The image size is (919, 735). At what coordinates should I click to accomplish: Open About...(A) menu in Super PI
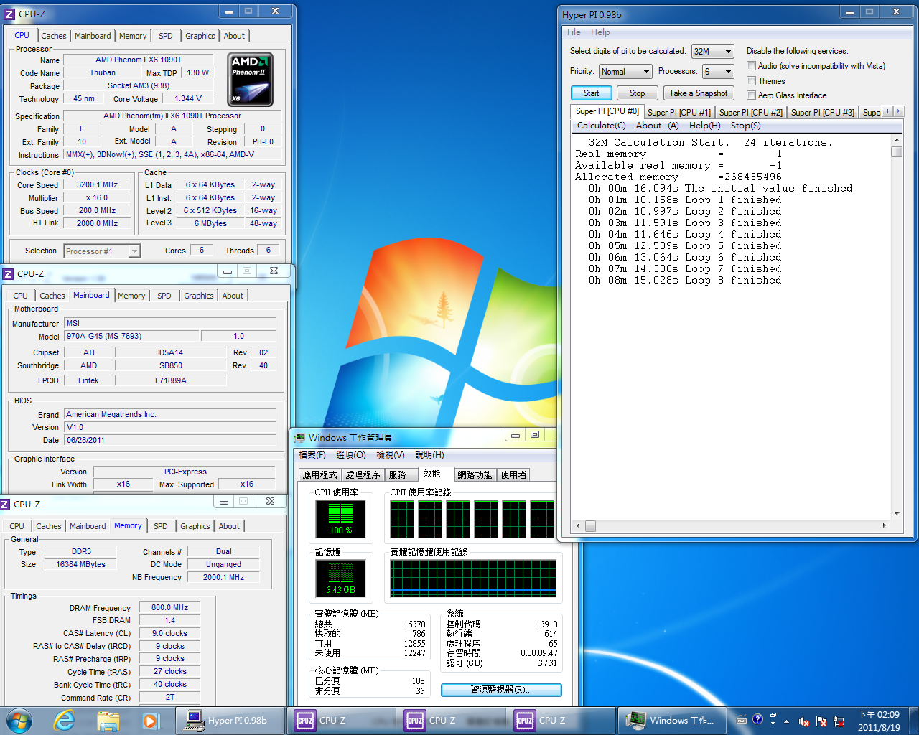click(x=657, y=126)
